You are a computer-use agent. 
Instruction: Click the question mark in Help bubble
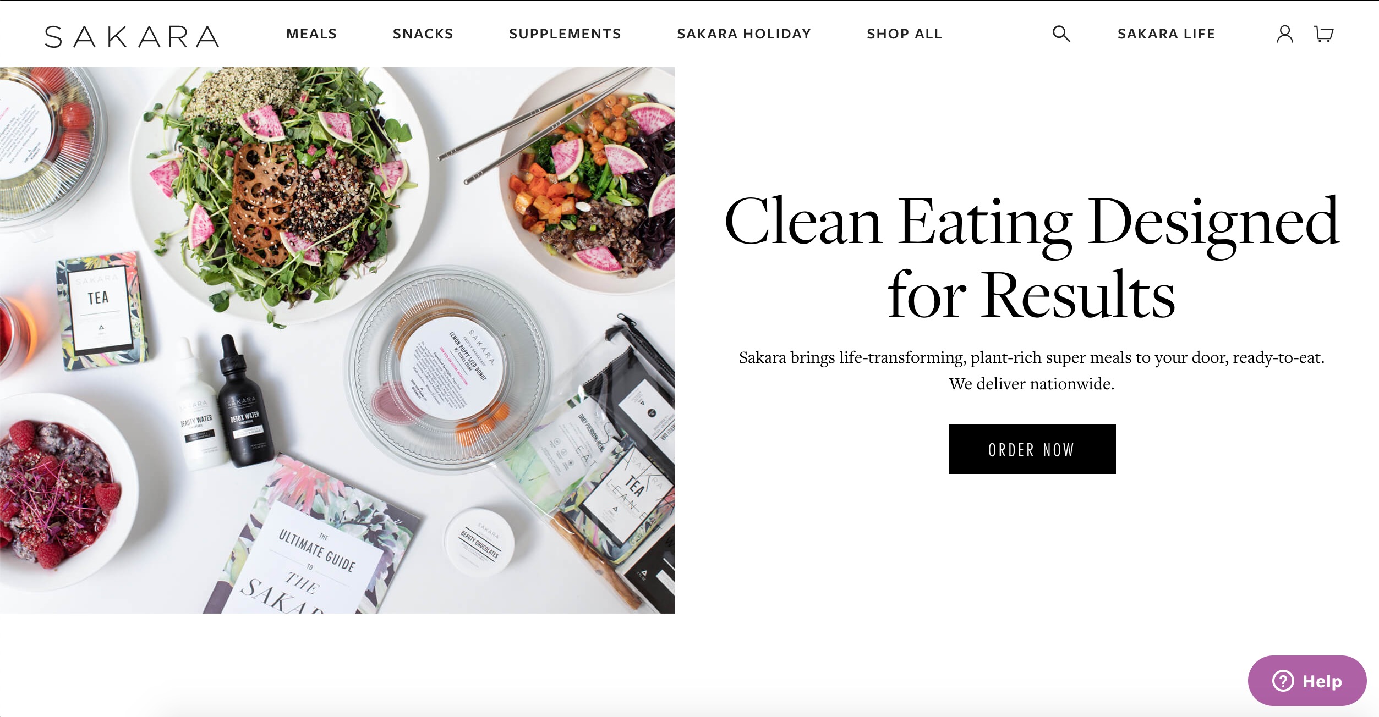(1283, 681)
